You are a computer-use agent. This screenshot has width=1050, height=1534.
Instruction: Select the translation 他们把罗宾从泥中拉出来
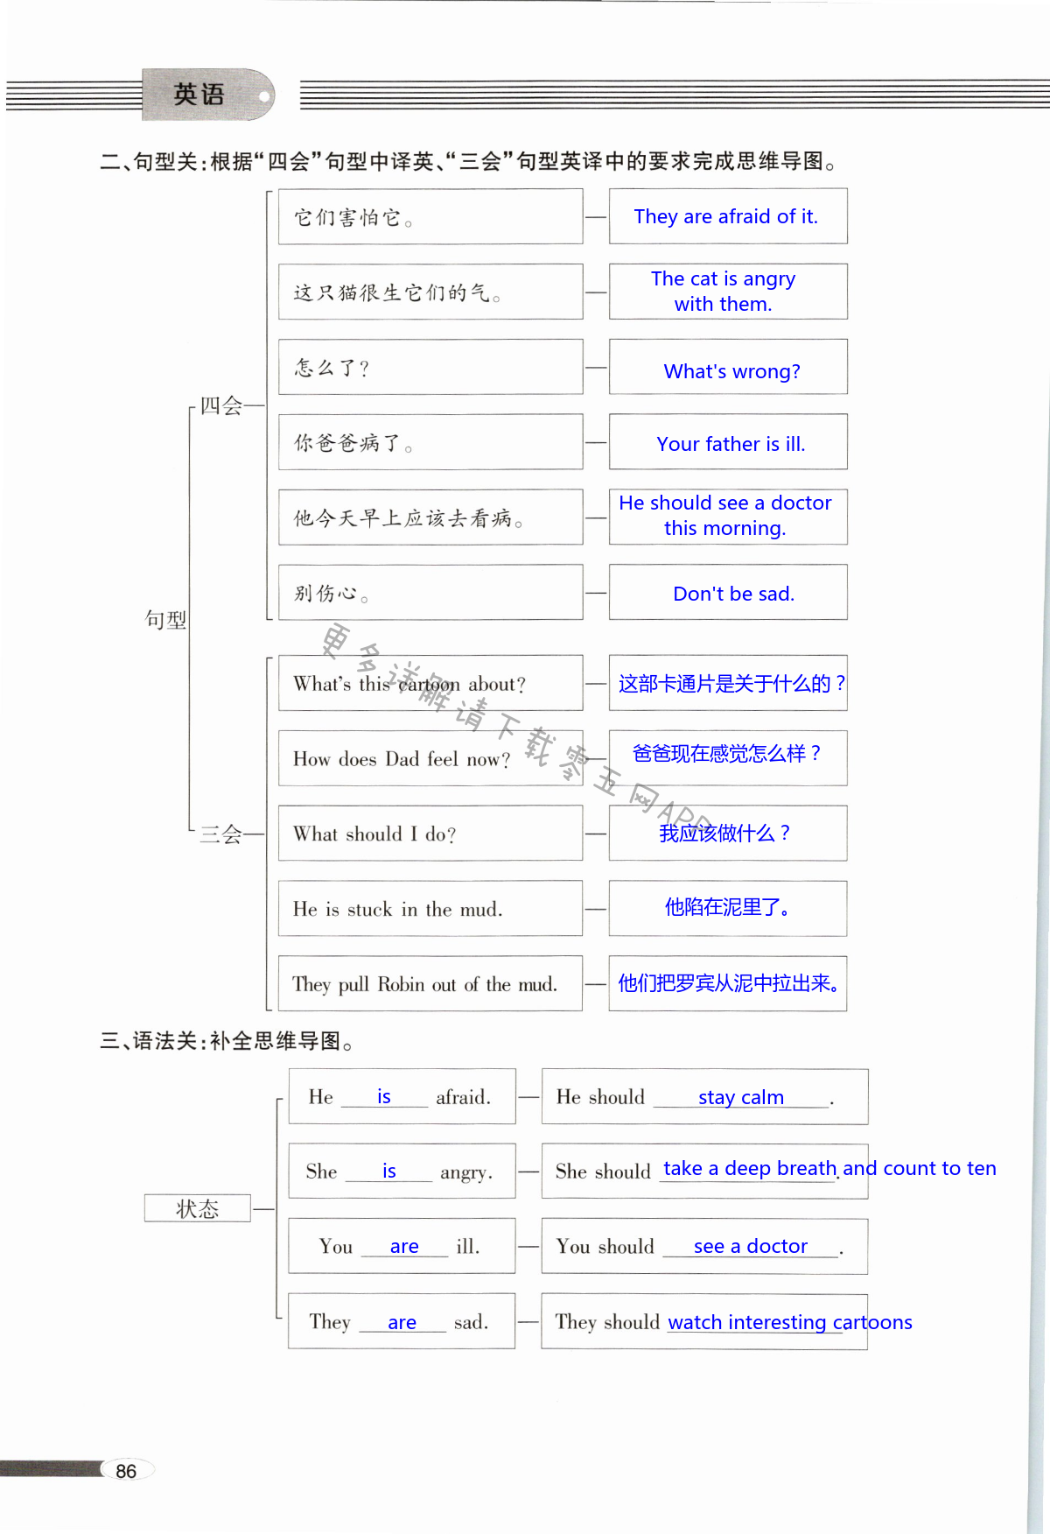point(728,983)
